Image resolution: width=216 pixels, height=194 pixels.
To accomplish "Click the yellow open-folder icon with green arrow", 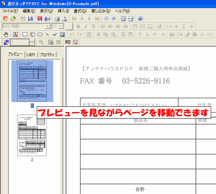I will [13, 19].
